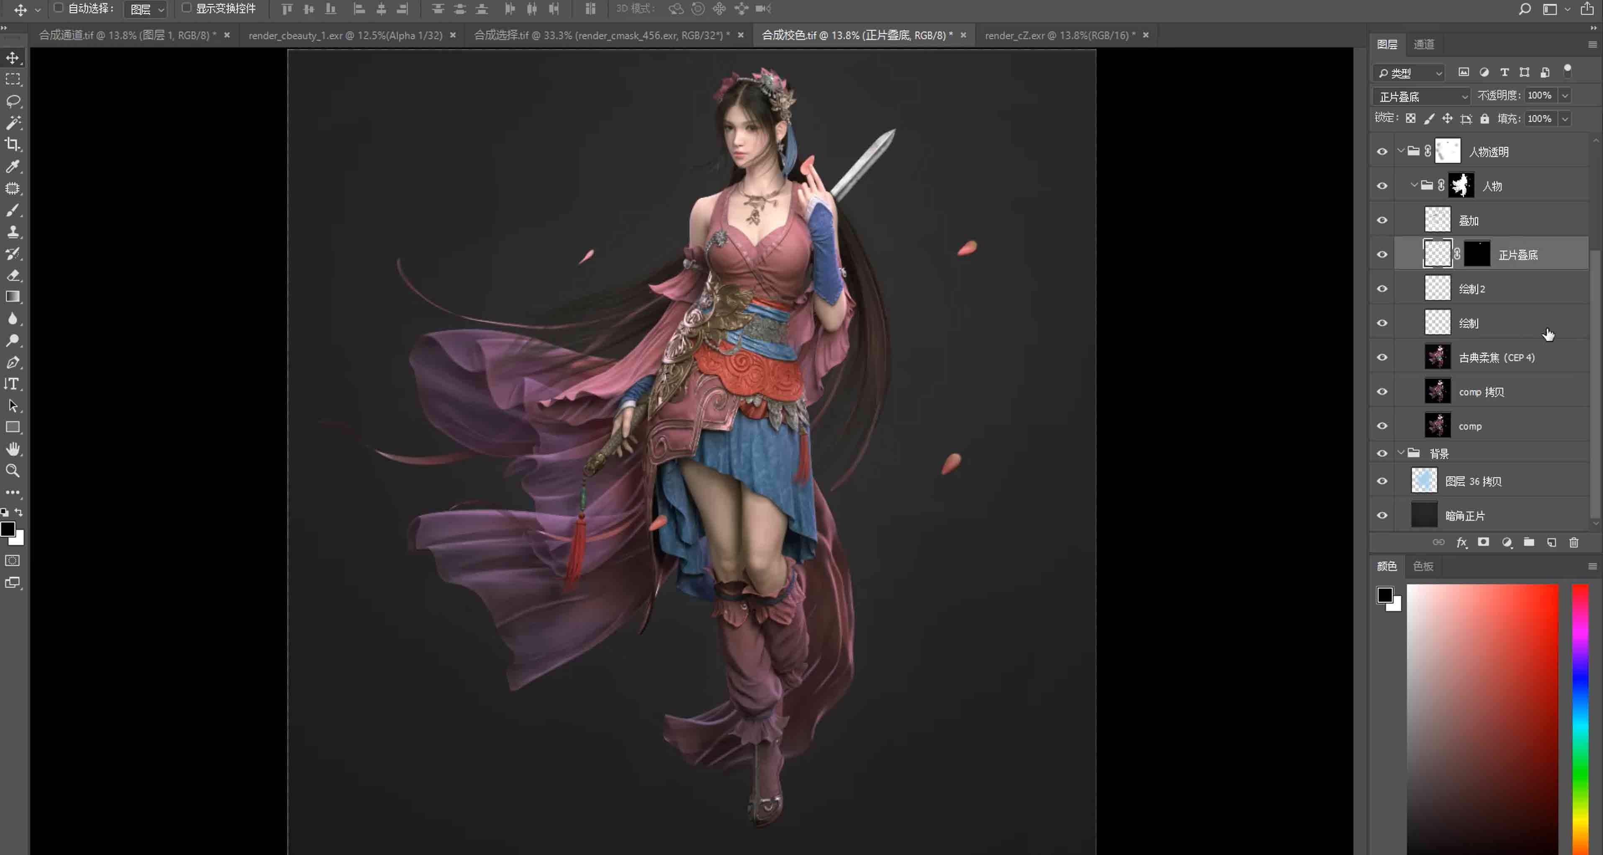Screen dimensions: 1603x855
Task: Lock transparent pixels for the layer
Action: click(1411, 118)
